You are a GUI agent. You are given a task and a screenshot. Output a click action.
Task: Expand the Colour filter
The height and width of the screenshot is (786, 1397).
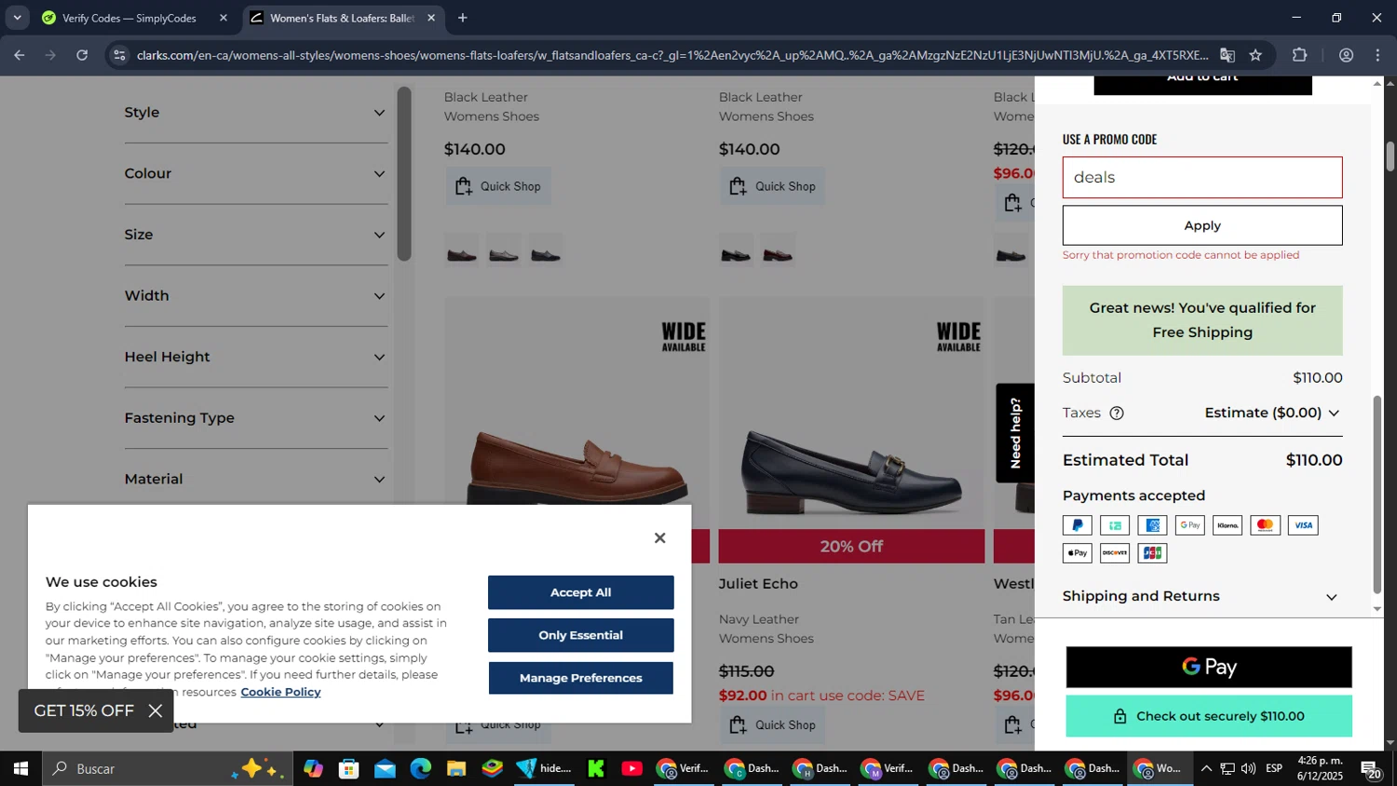tap(256, 173)
